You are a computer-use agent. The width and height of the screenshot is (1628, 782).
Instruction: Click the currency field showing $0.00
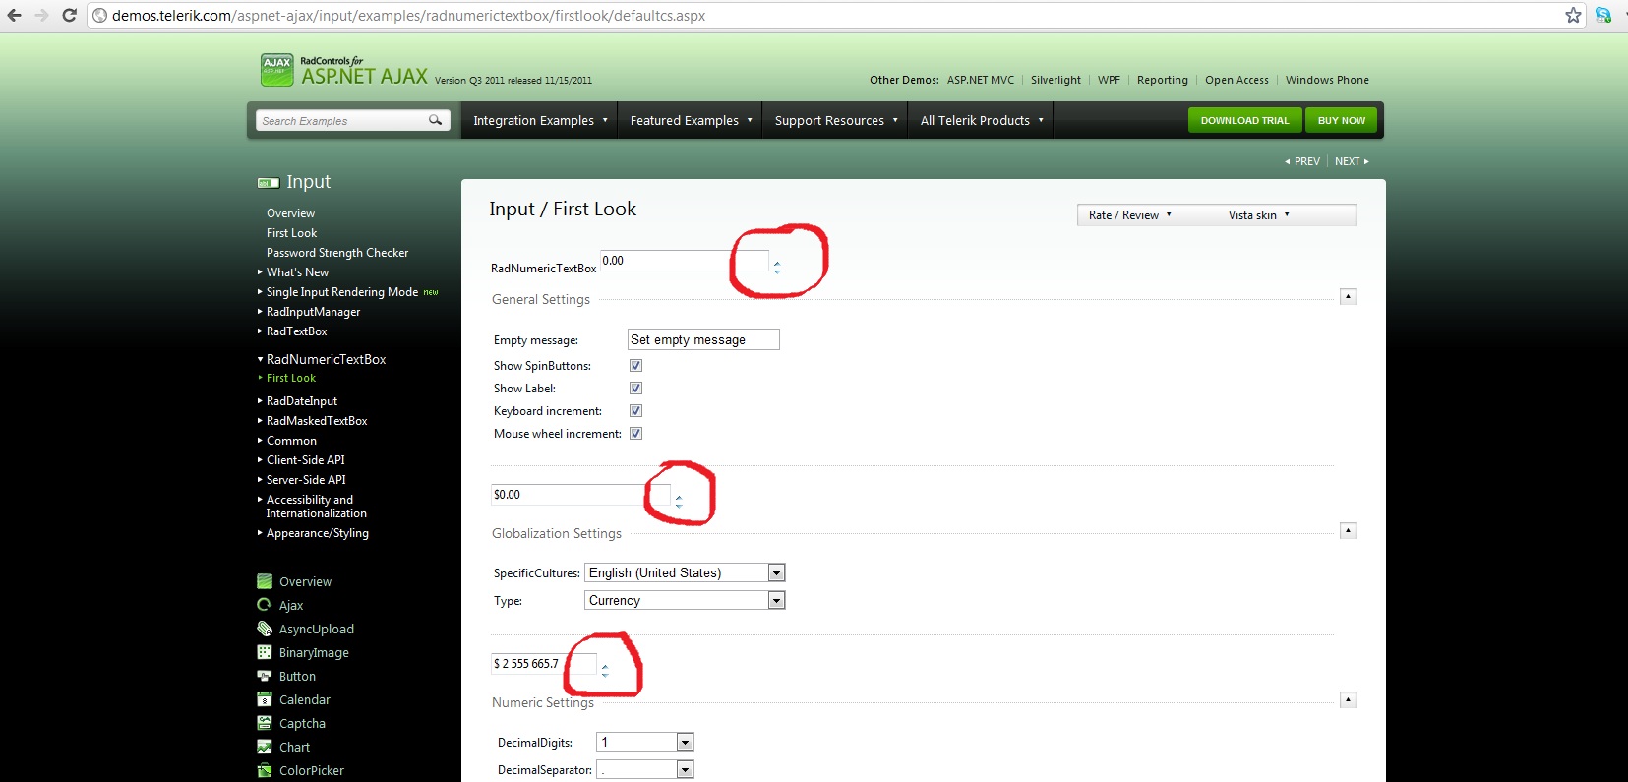pyautogui.click(x=580, y=495)
